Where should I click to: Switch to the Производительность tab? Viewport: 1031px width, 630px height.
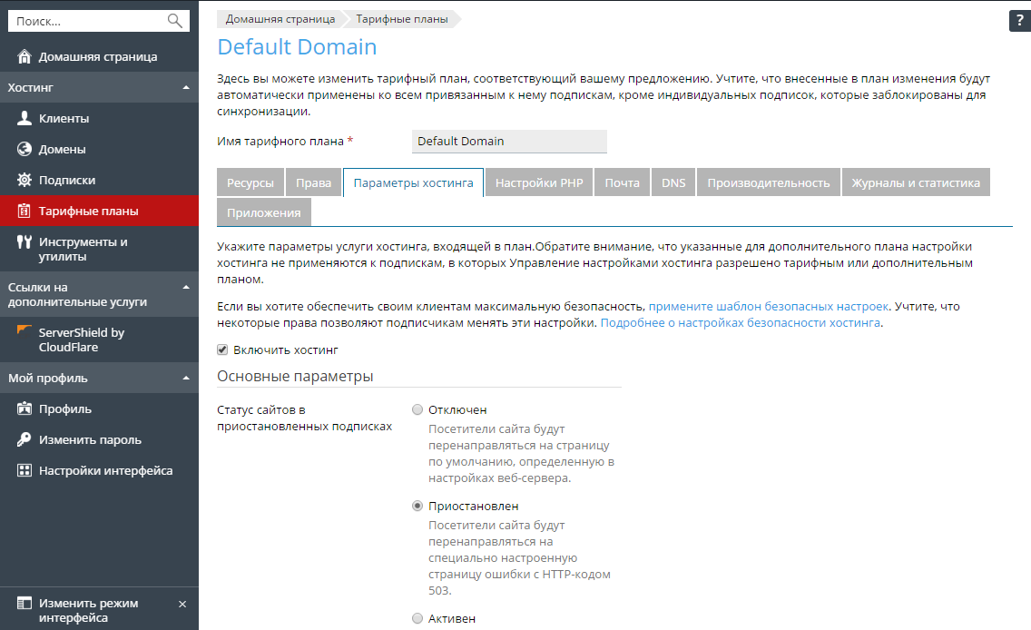point(769,182)
